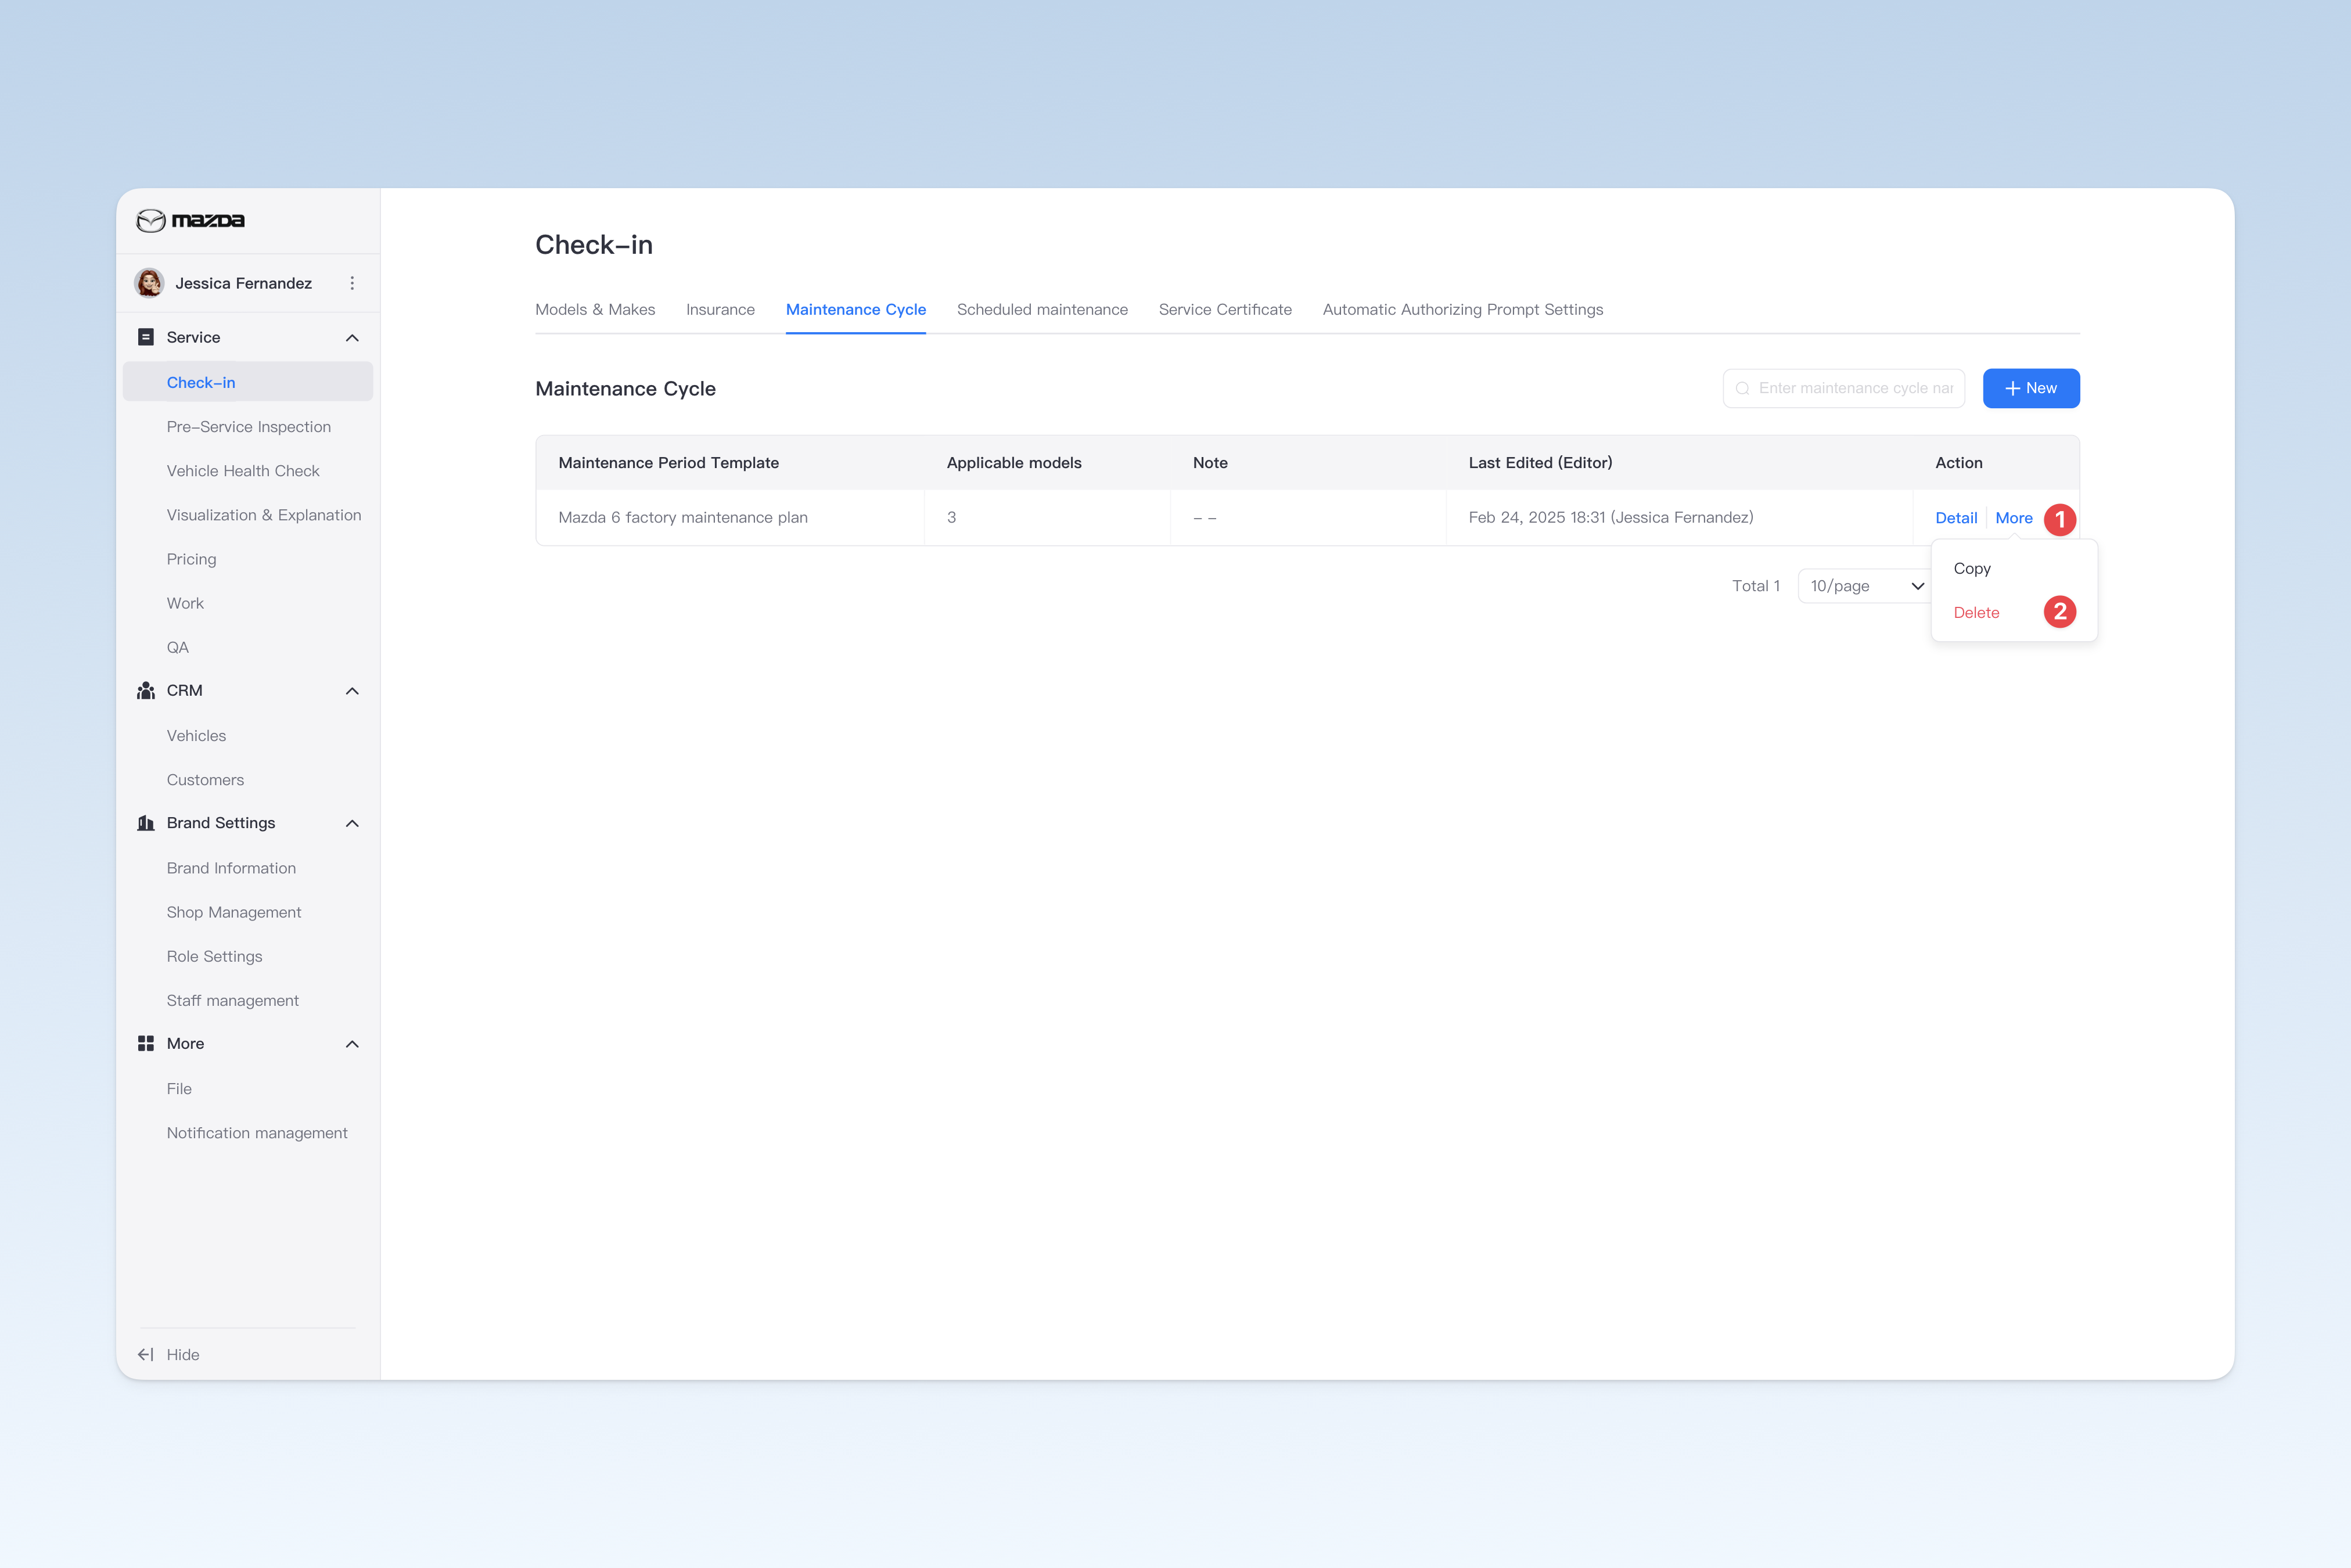
Task: Click the blue New button
Action: coord(2031,388)
